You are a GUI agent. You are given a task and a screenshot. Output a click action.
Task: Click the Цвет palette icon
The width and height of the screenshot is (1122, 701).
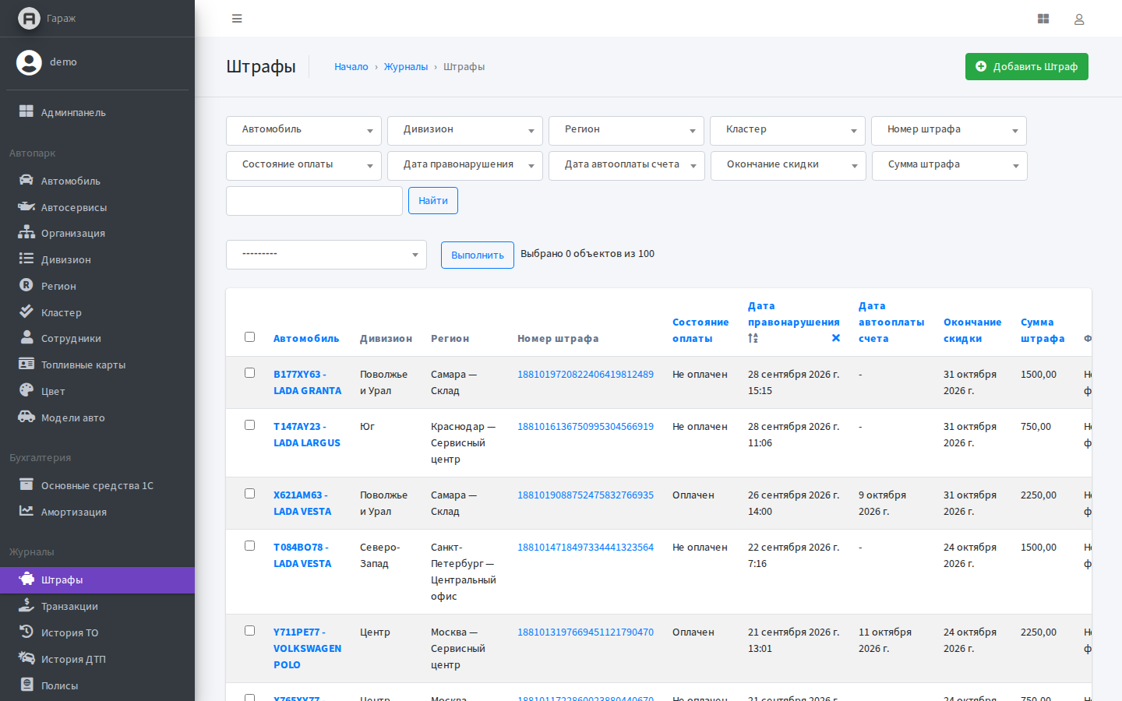pos(26,390)
